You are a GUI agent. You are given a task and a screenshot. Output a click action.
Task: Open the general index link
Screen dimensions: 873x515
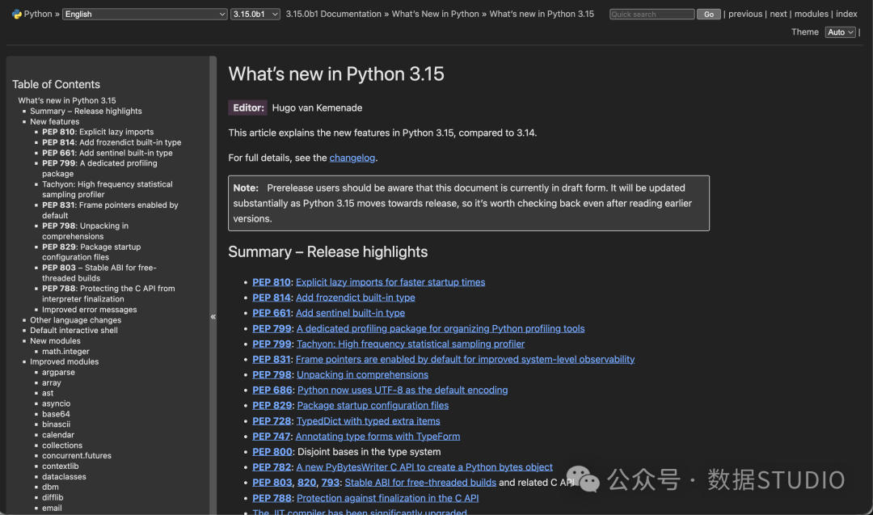846,14
